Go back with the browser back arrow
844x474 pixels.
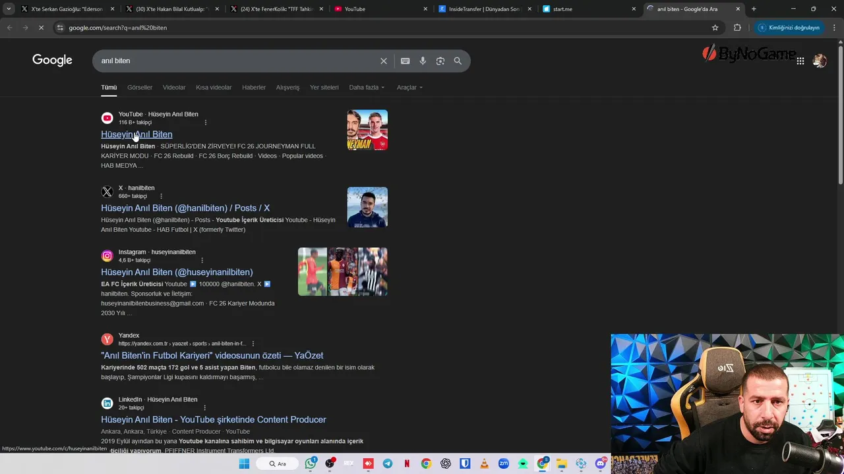(x=9, y=28)
